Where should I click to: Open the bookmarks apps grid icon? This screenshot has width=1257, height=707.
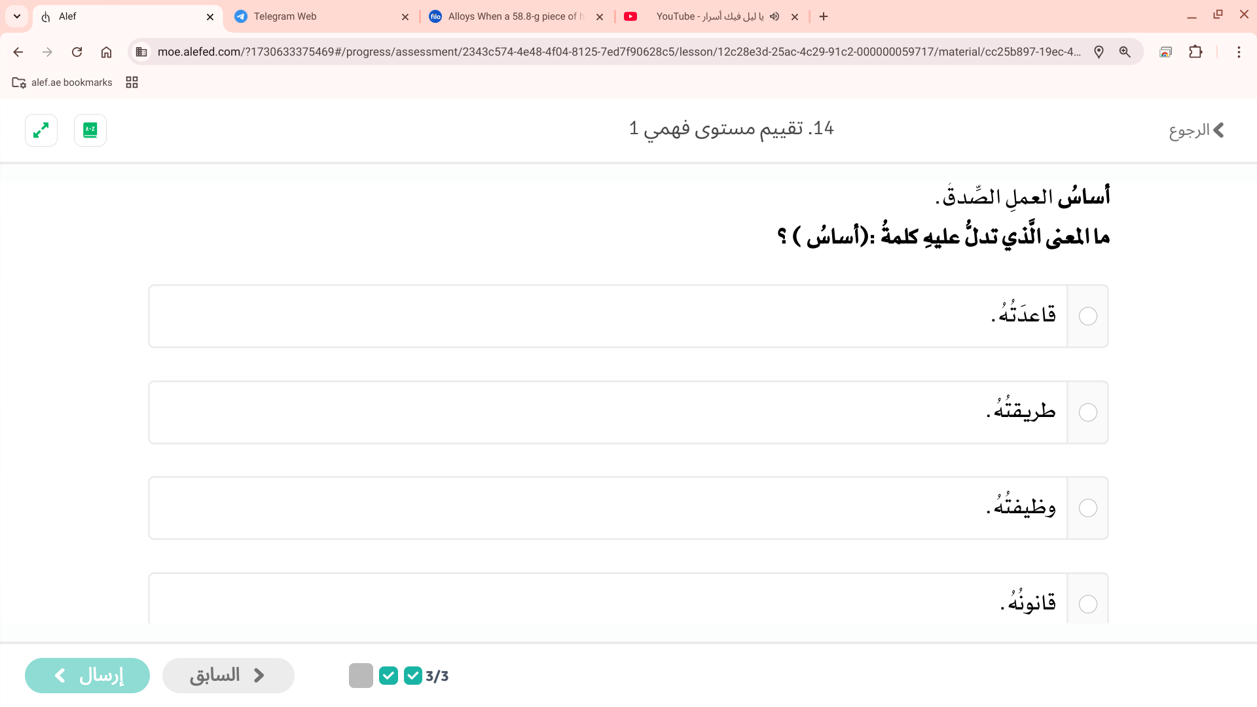pyautogui.click(x=132, y=82)
